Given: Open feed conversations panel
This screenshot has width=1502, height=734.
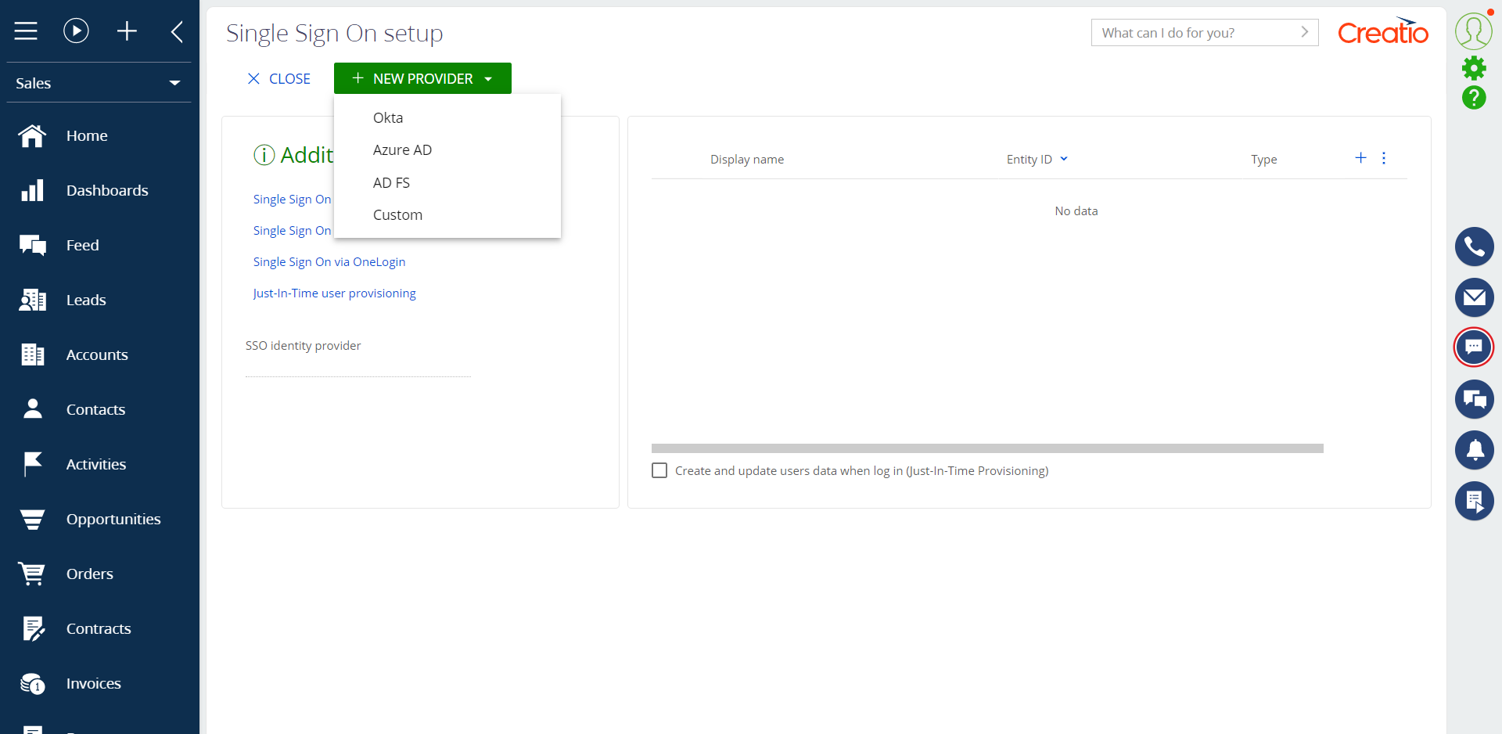Looking at the screenshot, I should [x=1474, y=399].
